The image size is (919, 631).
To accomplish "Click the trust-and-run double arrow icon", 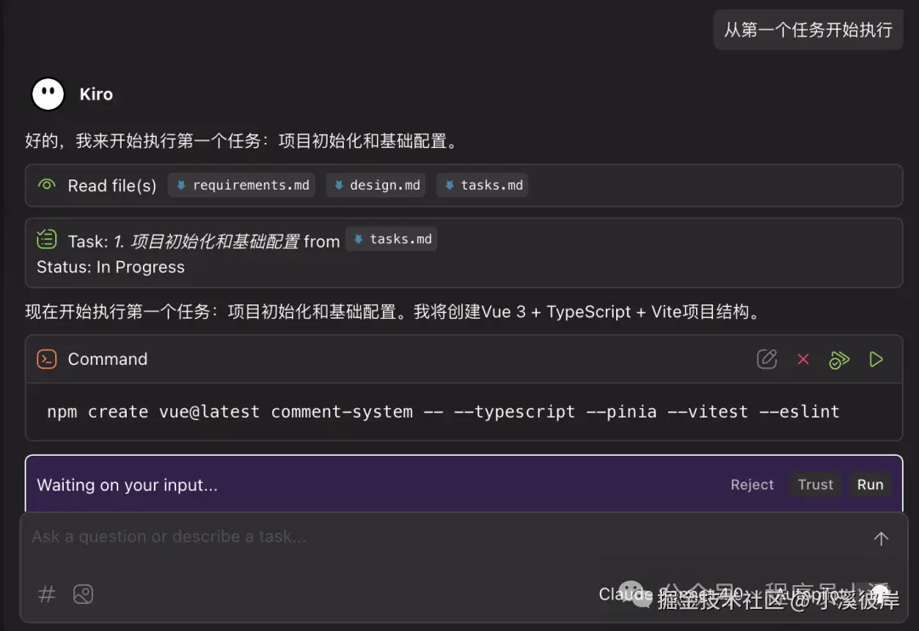I will click(x=839, y=359).
